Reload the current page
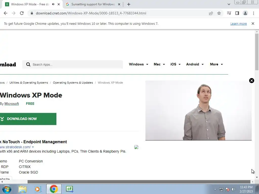 [22, 13]
